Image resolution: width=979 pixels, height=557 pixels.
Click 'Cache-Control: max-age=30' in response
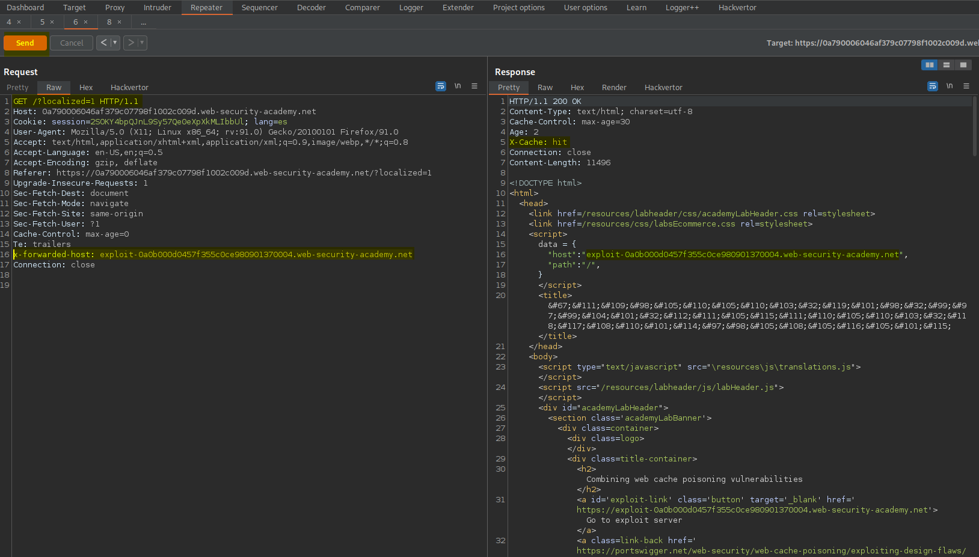click(x=569, y=122)
